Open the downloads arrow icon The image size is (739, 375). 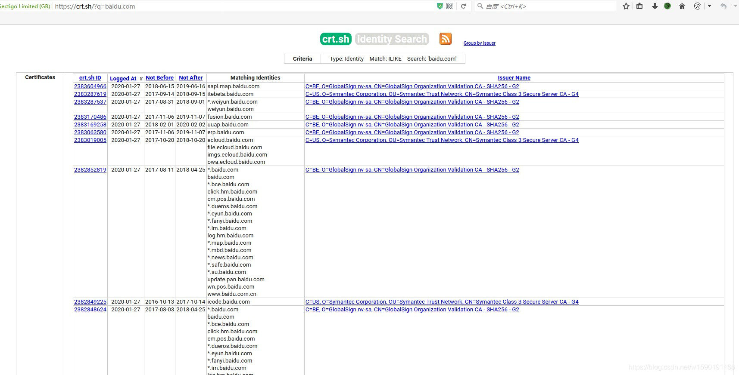pyautogui.click(x=655, y=6)
